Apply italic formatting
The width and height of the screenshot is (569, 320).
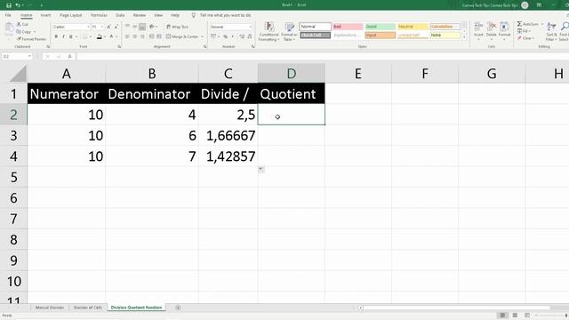(63, 36)
